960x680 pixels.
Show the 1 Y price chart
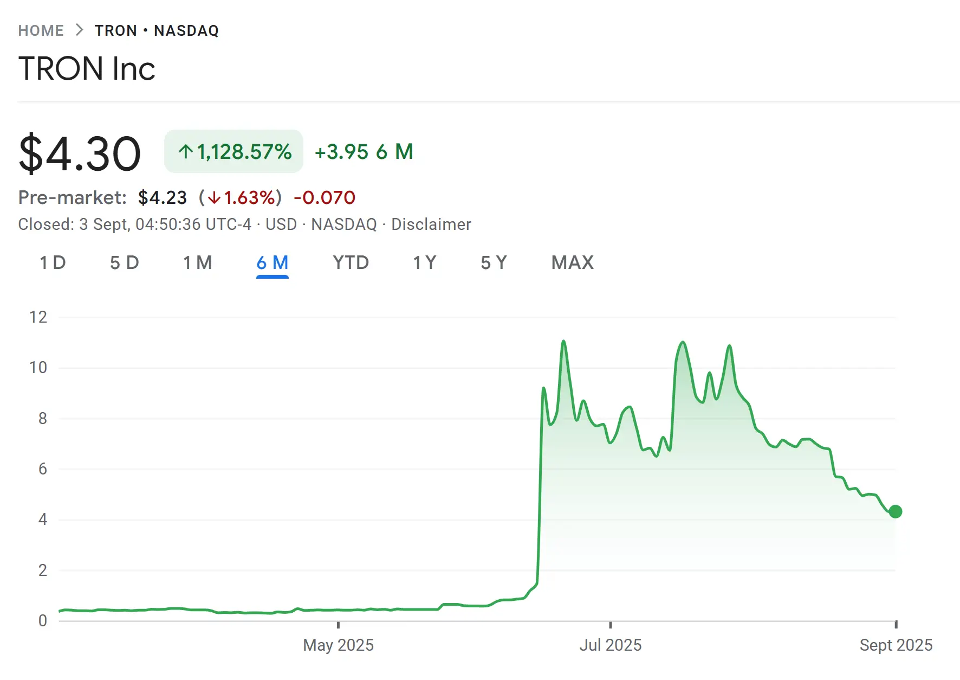424,263
